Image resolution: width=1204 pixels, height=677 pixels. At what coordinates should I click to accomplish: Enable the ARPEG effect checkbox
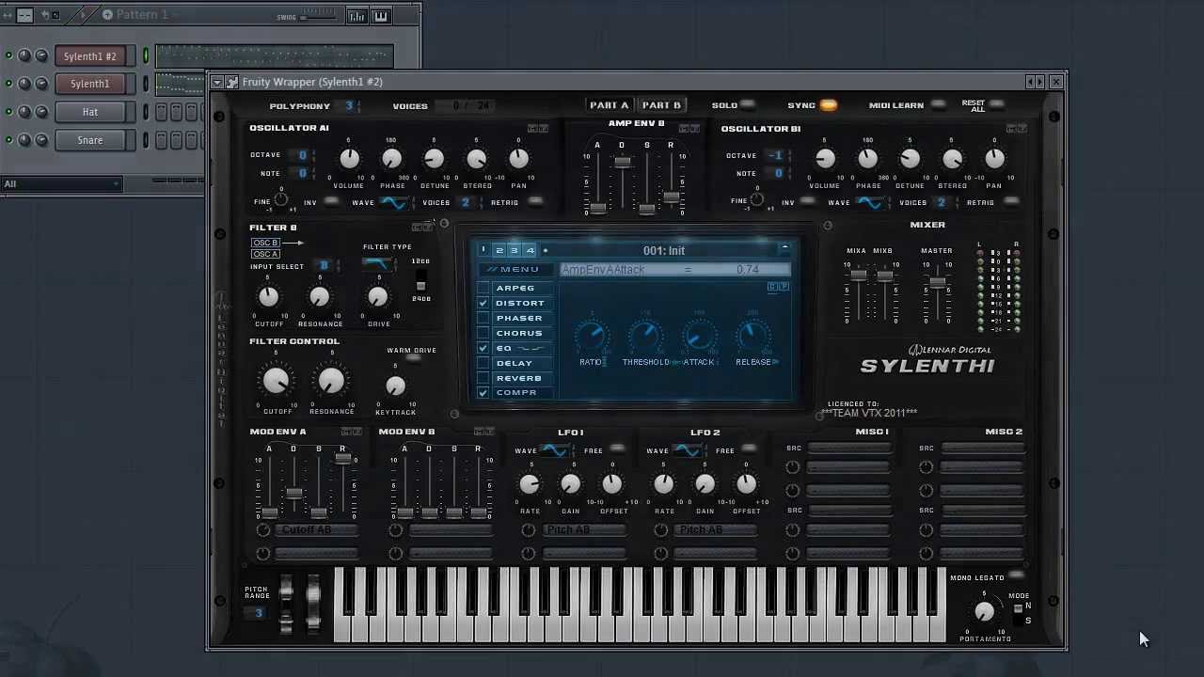[x=483, y=288]
